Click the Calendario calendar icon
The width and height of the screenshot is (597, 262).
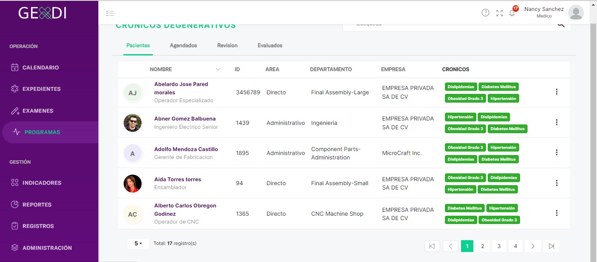[15, 68]
